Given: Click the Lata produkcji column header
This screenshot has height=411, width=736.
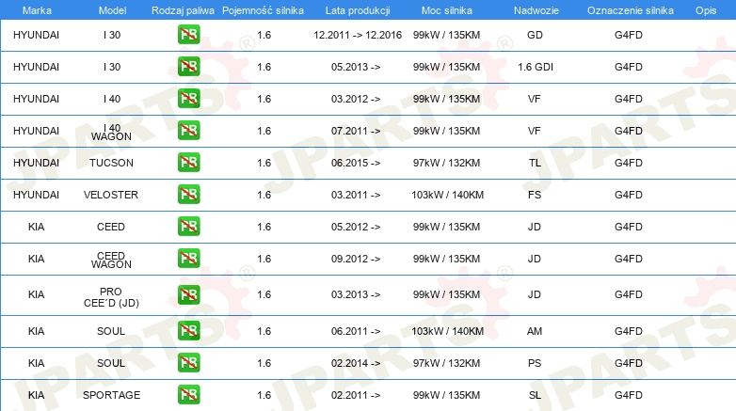Looking at the screenshot, I should pos(358,10).
